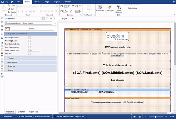176x119 pixels.
Task: Open the border fill color picker
Action: [66, 11]
